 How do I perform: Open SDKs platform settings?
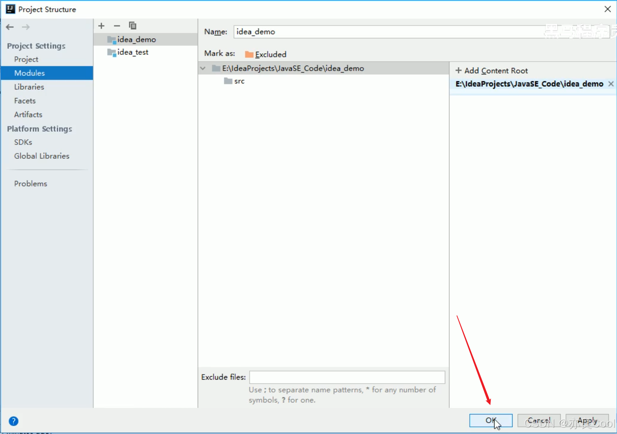(x=23, y=142)
